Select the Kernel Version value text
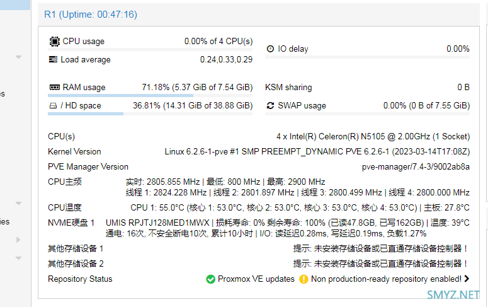 pyautogui.click(x=317, y=152)
